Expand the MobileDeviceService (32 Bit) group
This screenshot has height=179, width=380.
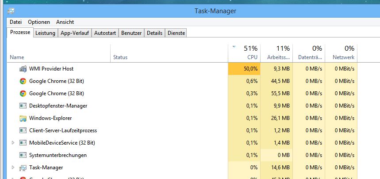pyautogui.click(x=13, y=143)
